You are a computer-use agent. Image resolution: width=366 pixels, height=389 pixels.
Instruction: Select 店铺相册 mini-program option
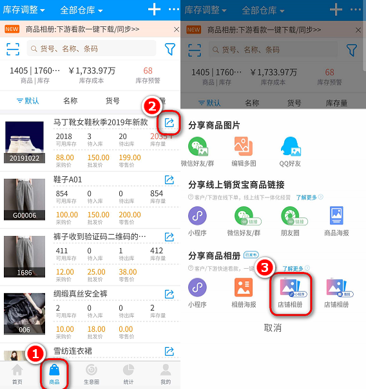(291, 293)
